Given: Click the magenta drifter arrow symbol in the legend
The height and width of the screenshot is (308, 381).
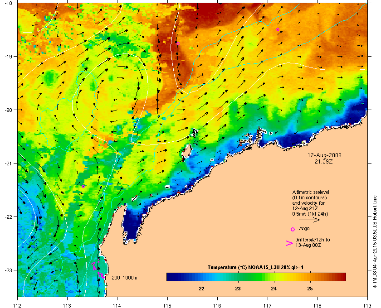Looking at the screenshot, I should 289,243.
